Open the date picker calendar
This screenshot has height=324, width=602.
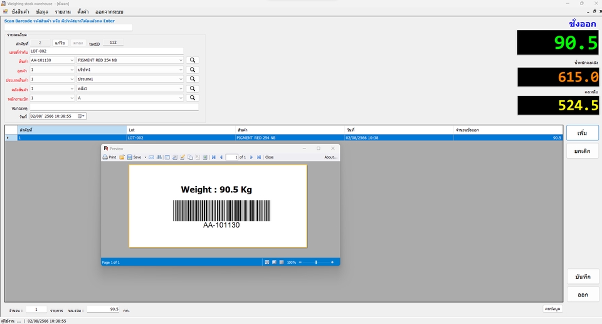pos(81,116)
